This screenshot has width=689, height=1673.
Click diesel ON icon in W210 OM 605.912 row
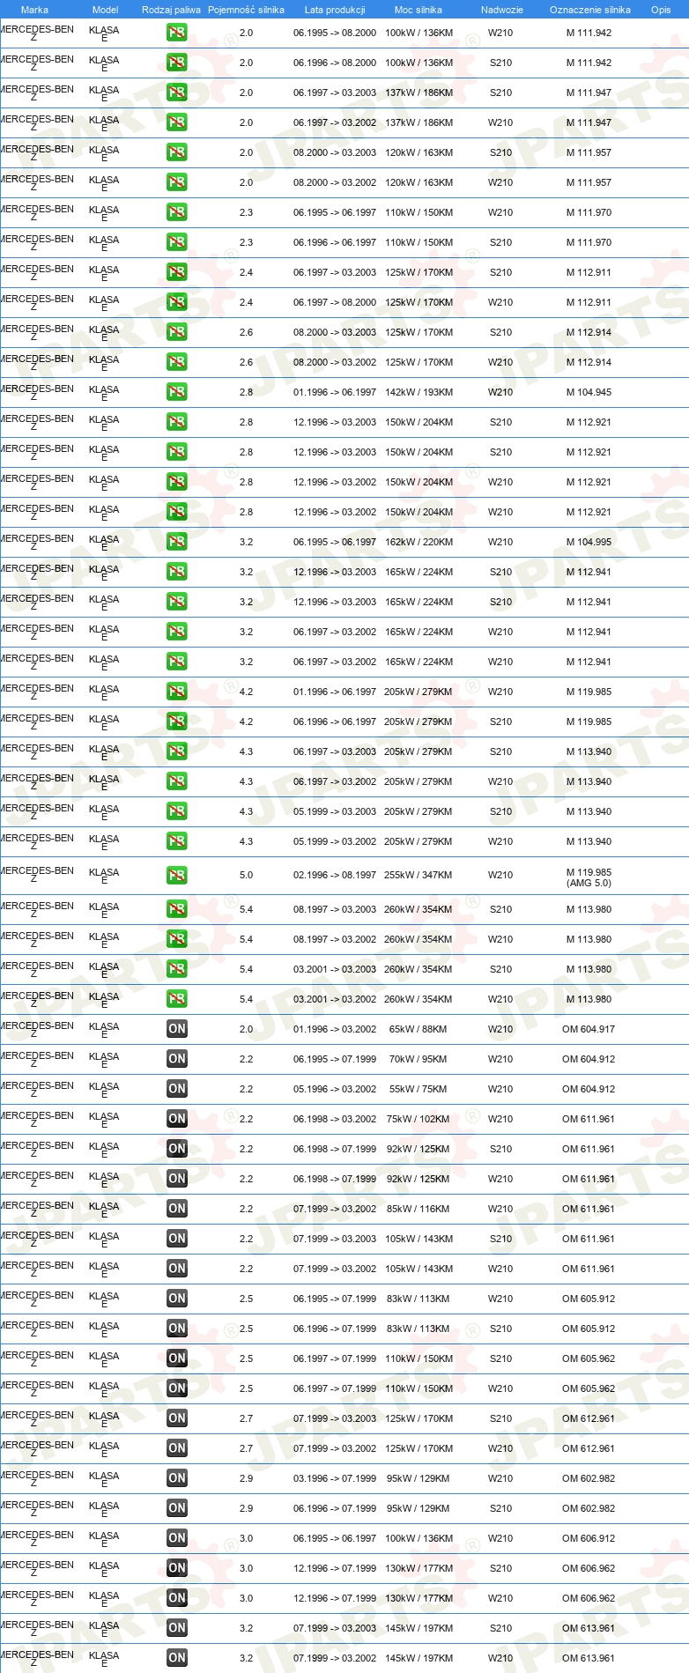tap(177, 1299)
